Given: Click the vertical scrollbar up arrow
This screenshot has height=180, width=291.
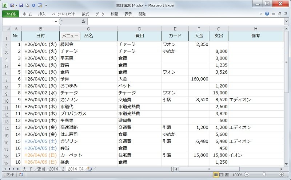Looking at the screenshot, I should click(x=286, y=29).
